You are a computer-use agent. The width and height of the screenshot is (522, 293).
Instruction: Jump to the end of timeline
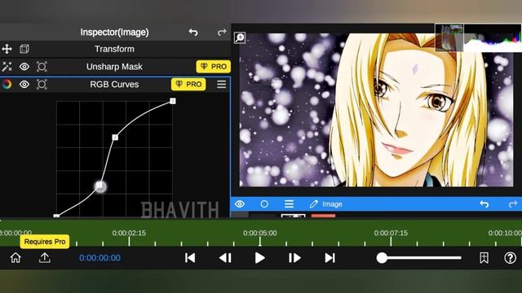point(330,258)
